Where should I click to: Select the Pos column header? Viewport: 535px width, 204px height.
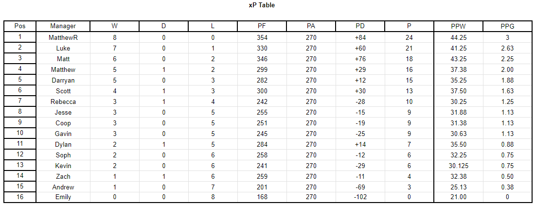20,26
